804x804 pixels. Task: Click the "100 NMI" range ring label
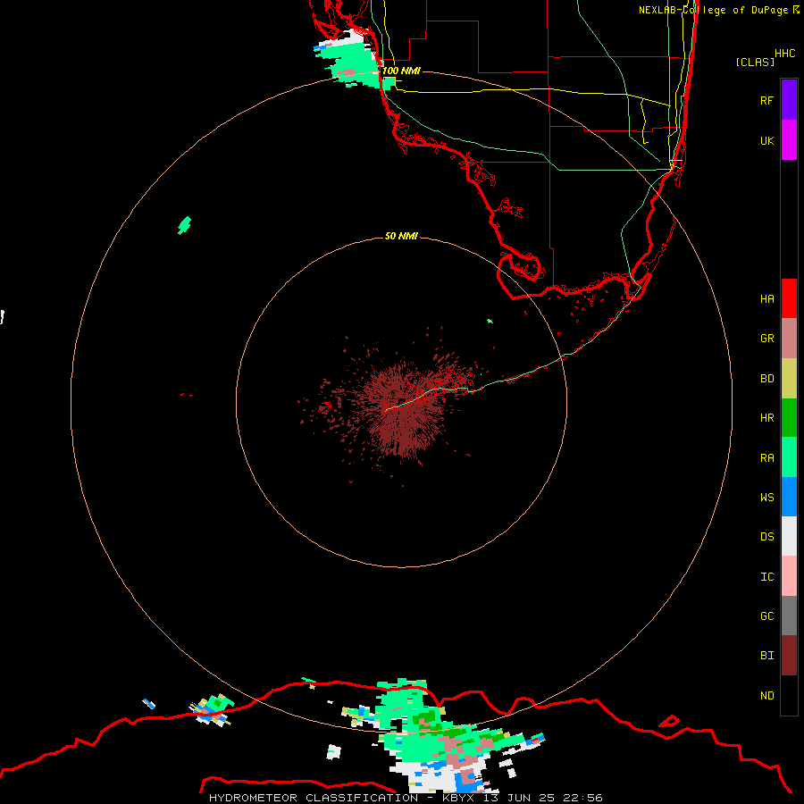point(401,71)
